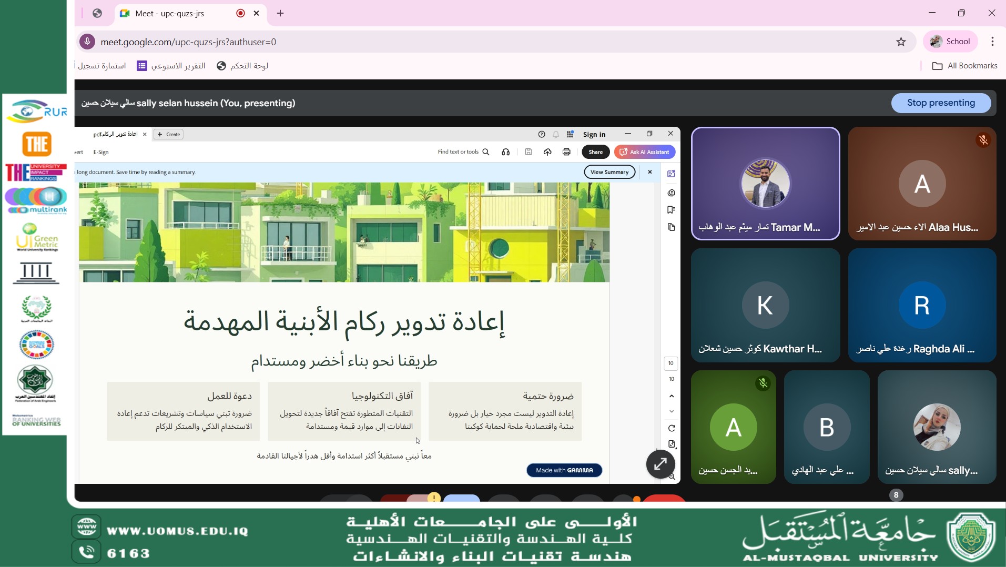
Task: Open the Ask AI Assistant panel
Action: [x=645, y=152]
